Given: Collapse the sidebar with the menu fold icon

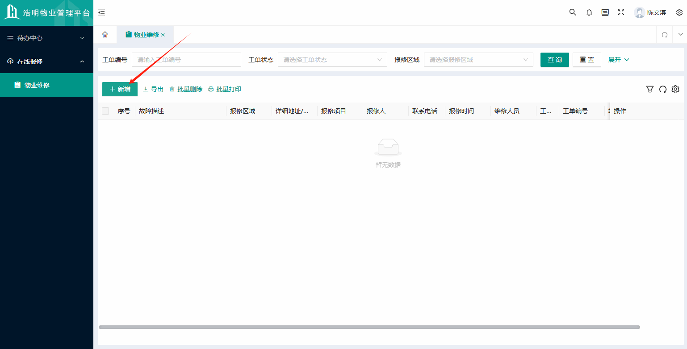Looking at the screenshot, I should 101,12.
